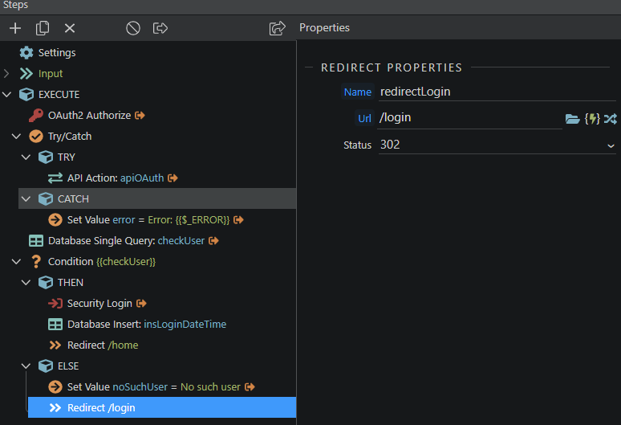This screenshot has width=621, height=425.
Task: Click the Try/Catch checkmark icon
Action: [x=36, y=137]
